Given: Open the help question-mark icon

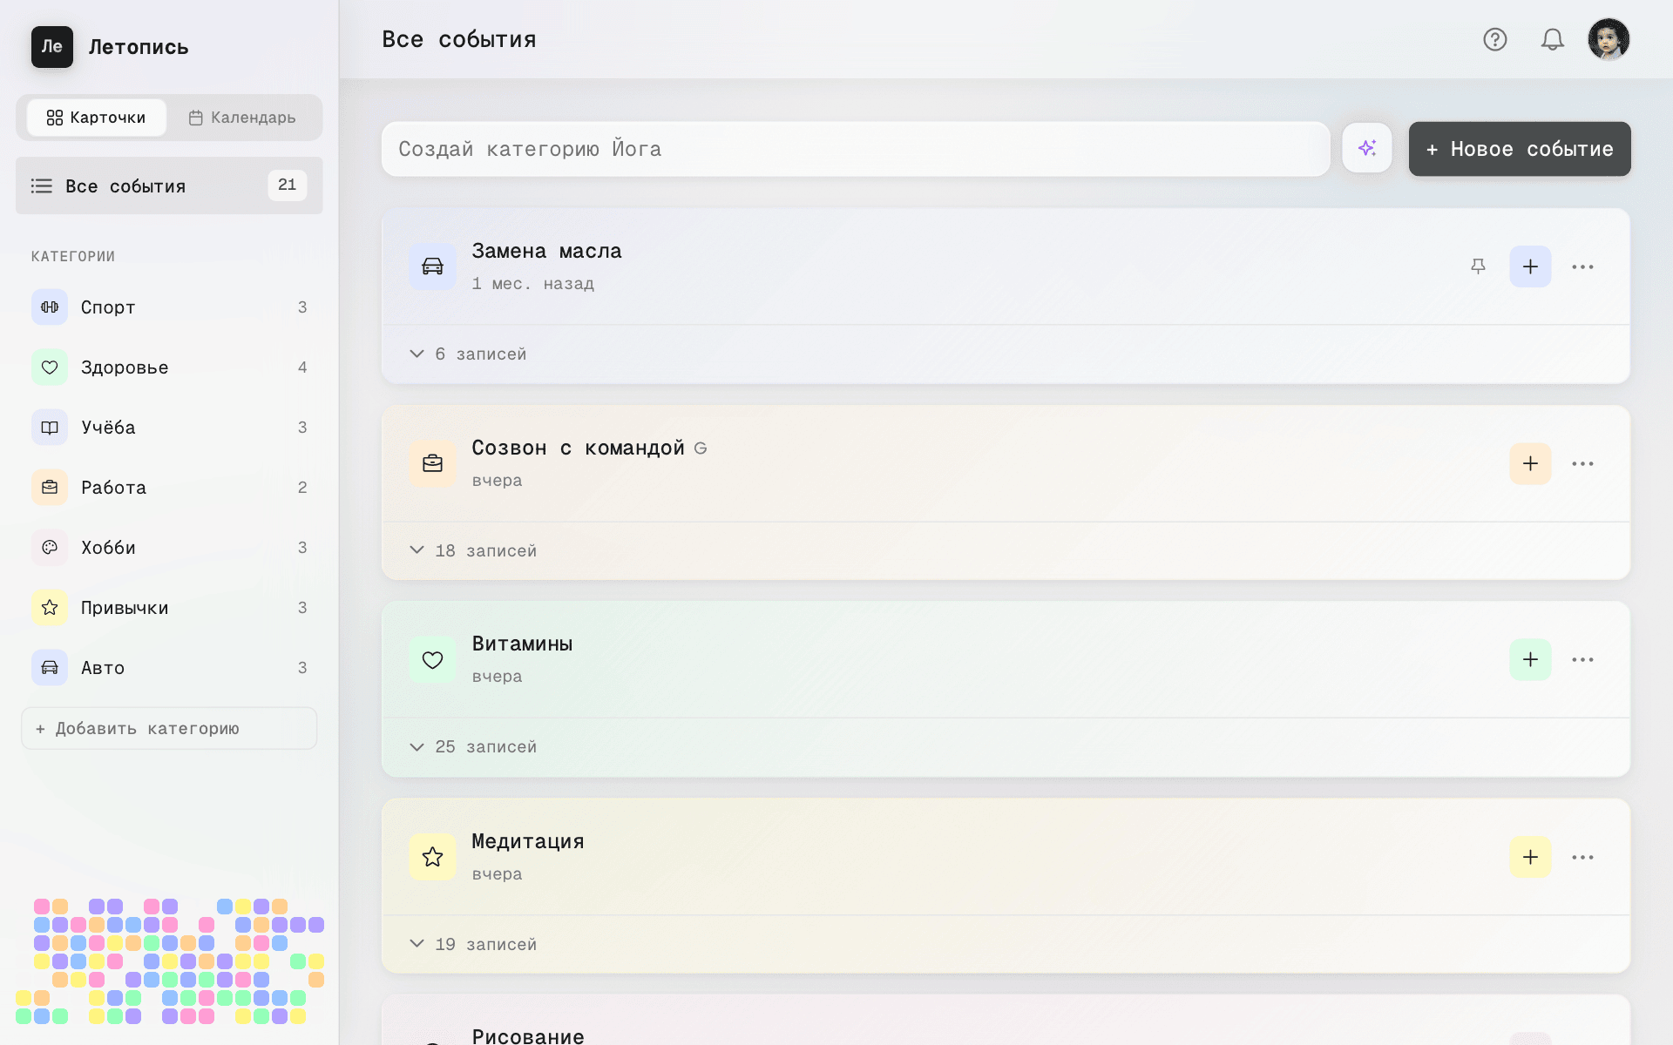Looking at the screenshot, I should pos(1494,39).
